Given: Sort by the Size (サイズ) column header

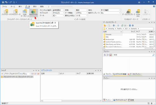Looking at the screenshot, I should click(129, 32).
